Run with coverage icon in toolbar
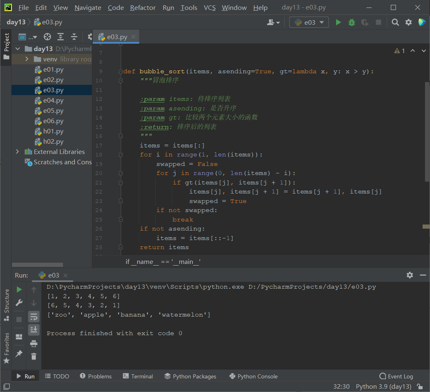This screenshot has height=392, width=430. click(x=365, y=22)
